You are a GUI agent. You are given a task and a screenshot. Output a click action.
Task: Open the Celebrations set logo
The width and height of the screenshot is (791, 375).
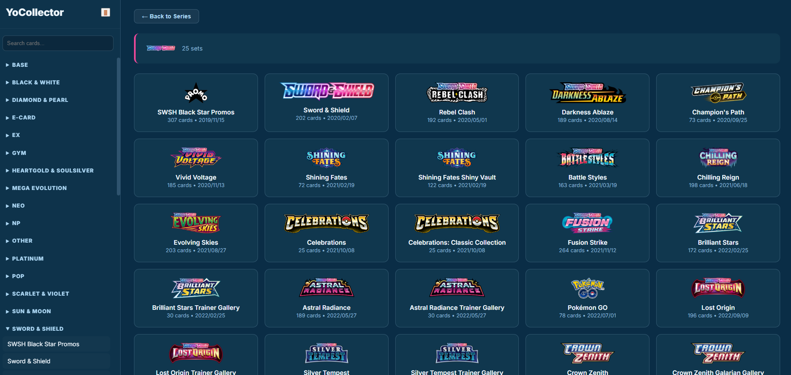326,223
